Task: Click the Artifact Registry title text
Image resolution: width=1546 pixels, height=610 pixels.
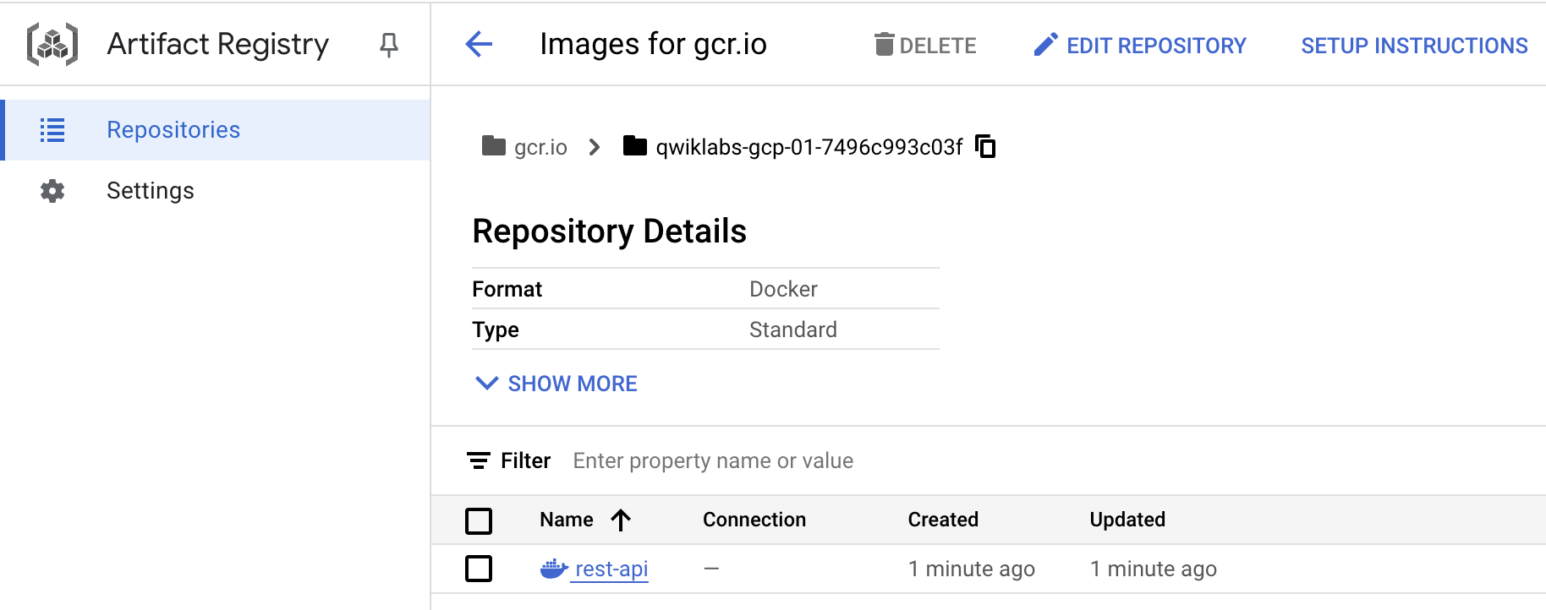Action: click(218, 44)
